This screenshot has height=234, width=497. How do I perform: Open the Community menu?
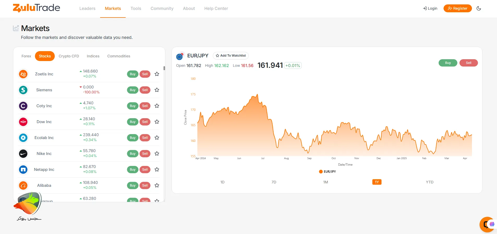tap(162, 9)
